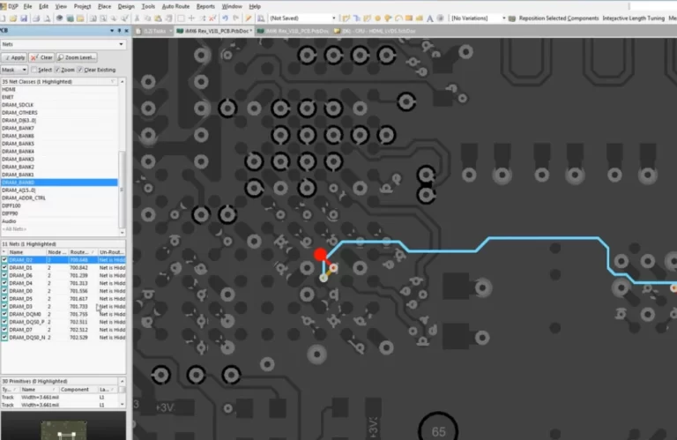
Task: Click the Paste icon in toolbar
Action: (159, 19)
